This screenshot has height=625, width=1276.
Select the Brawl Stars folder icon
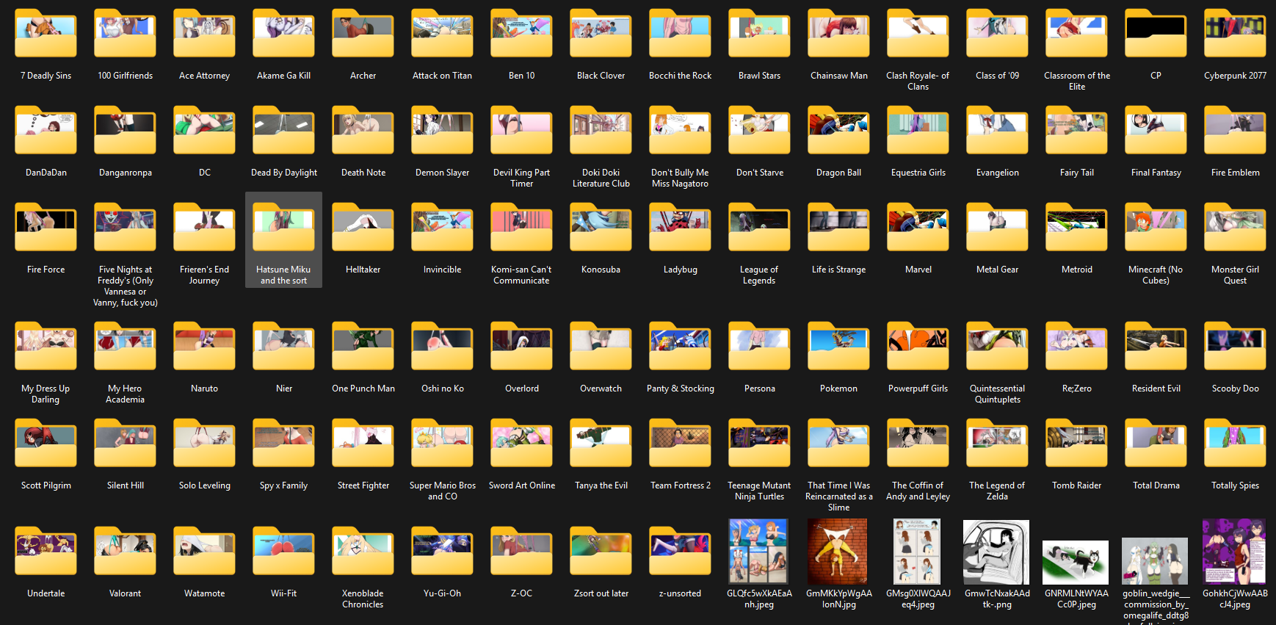point(759,34)
